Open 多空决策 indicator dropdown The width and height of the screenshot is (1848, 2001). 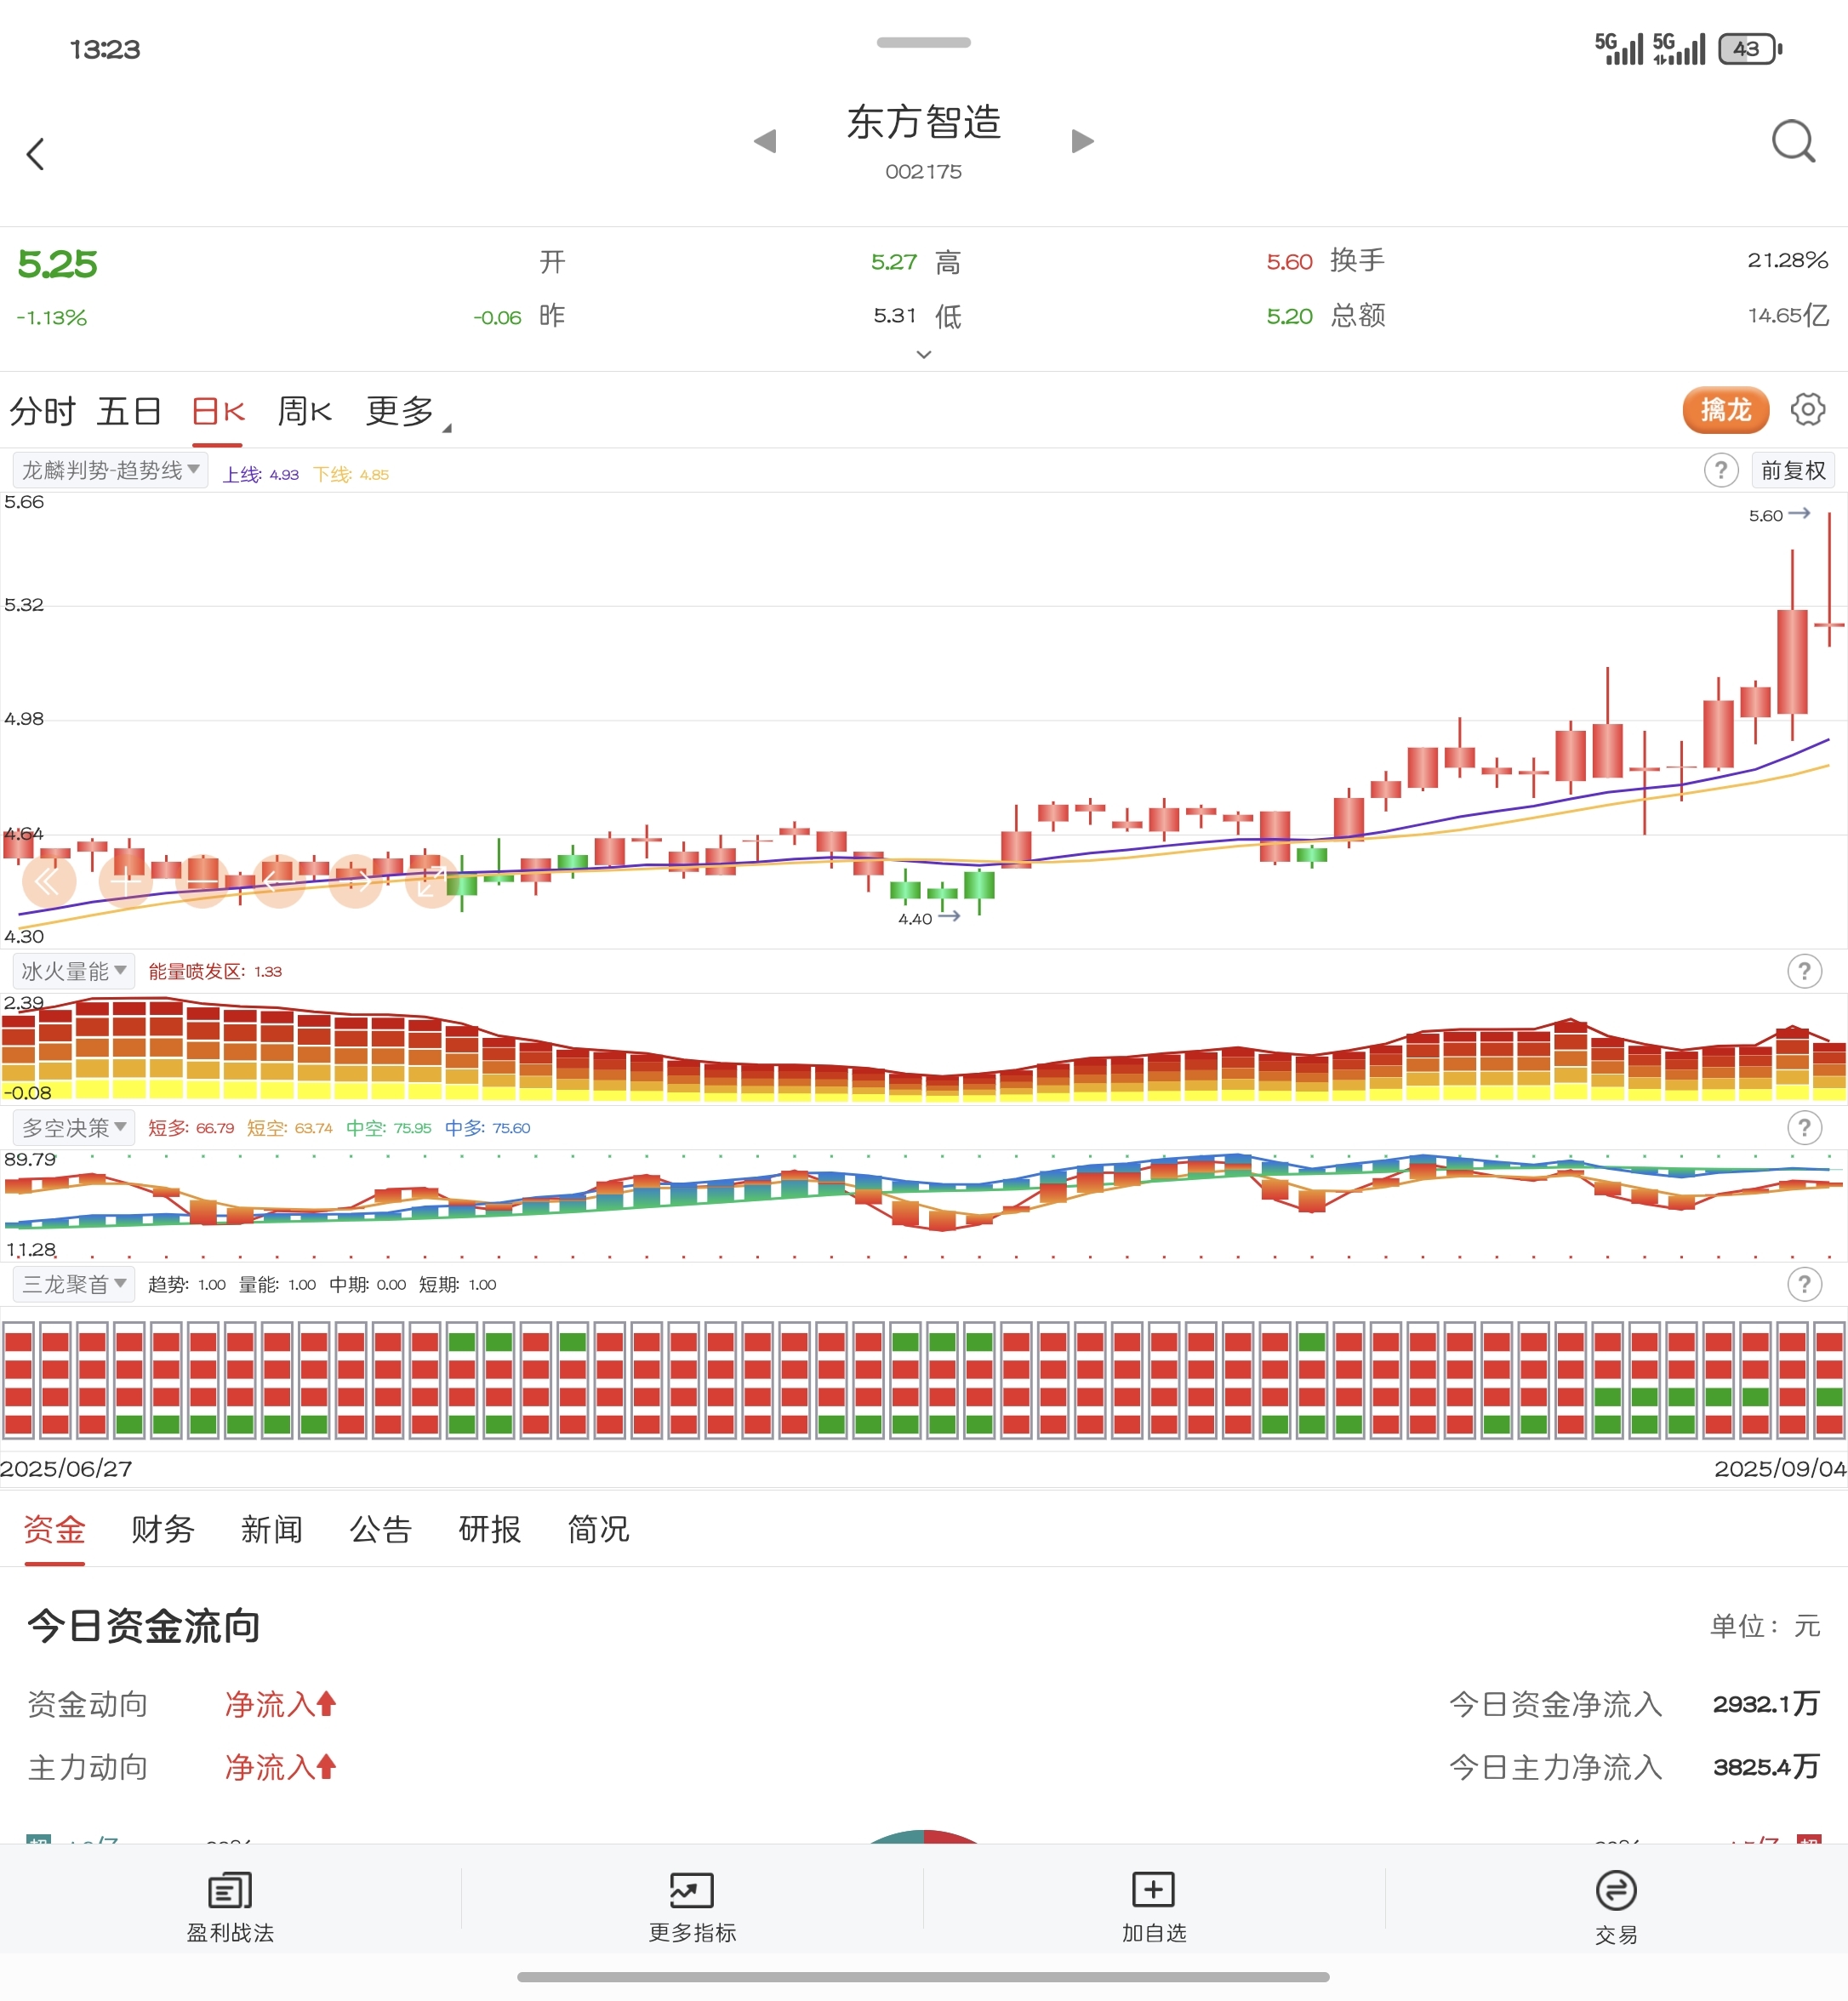click(x=74, y=1128)
